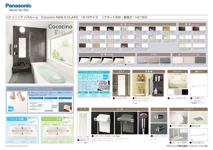Image resolution: width=213 pixels, height=150 pixels.
Task: Choose the セピアノーブルウッド wall swatch
Action: point(86,45)
